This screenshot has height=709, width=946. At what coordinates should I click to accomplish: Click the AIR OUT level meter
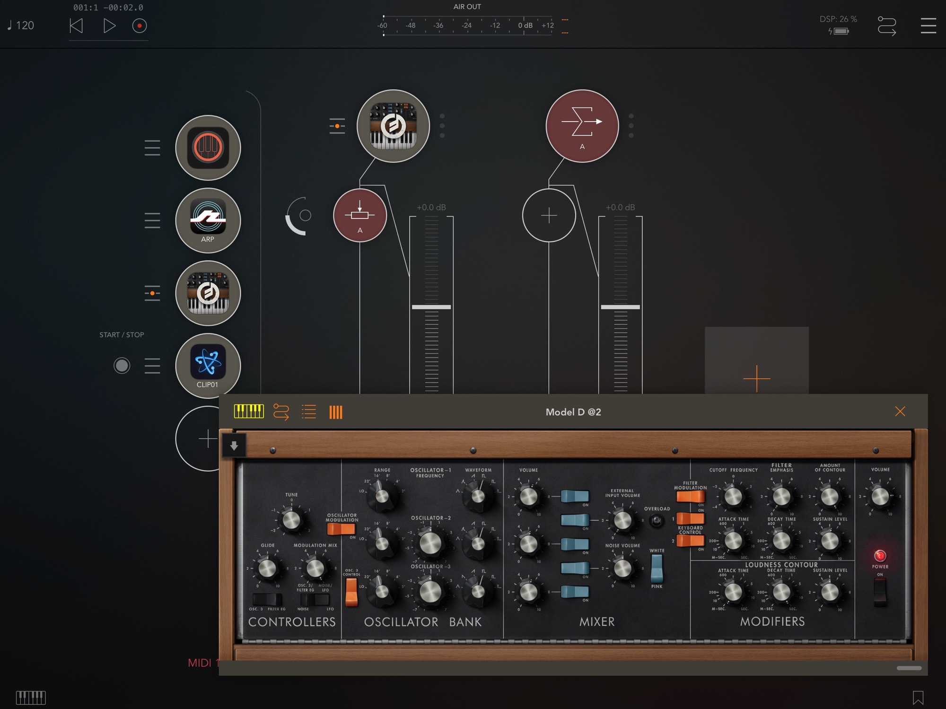tap(467, 26)
